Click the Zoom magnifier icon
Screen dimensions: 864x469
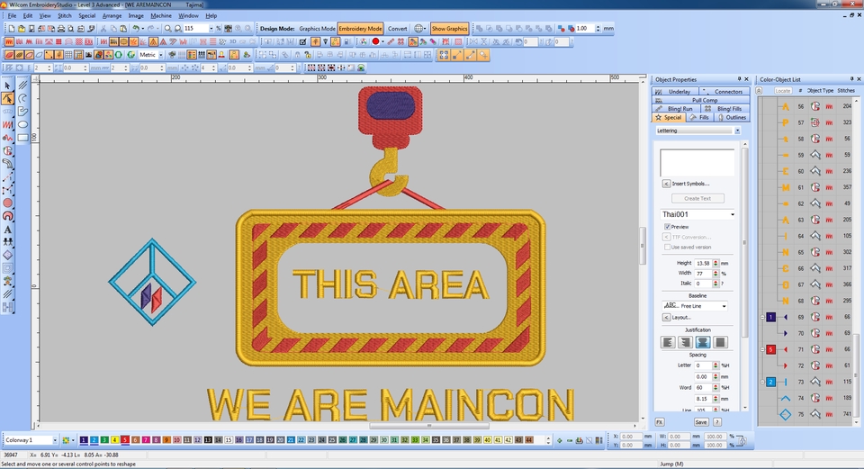click(x=167, y=28)
